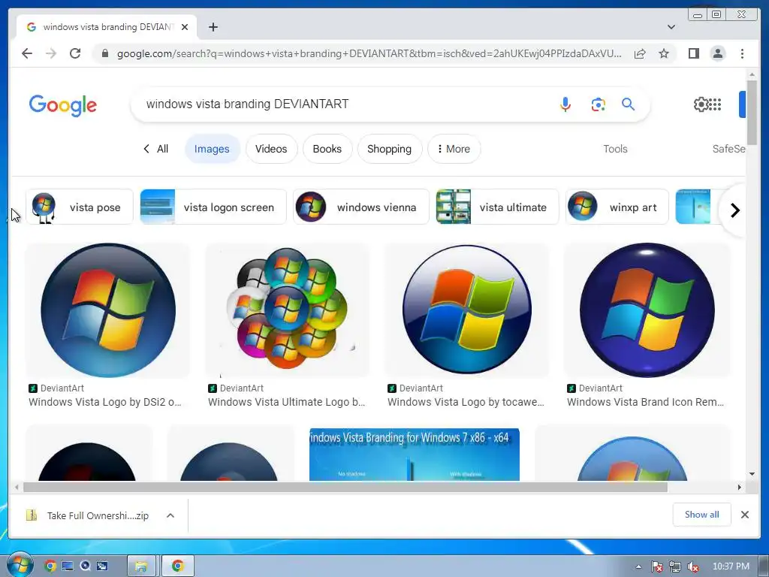This screenshot has width=769, height=577.
Task: Go to Google home via logo
Action: pos(63,105)
